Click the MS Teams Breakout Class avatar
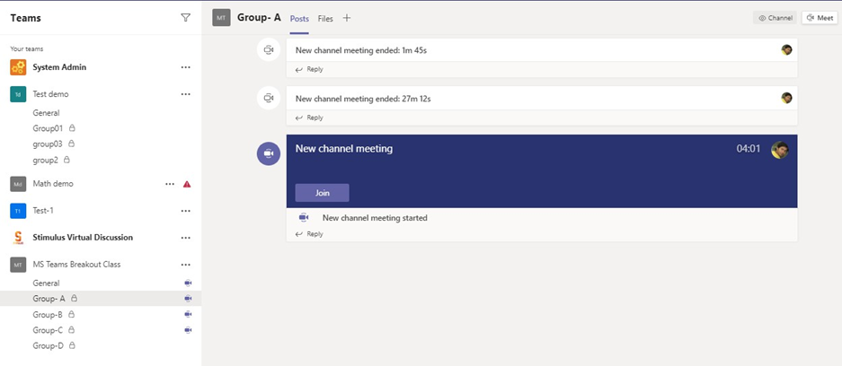This screenshot has width=842, height=366. click(18, 265)
